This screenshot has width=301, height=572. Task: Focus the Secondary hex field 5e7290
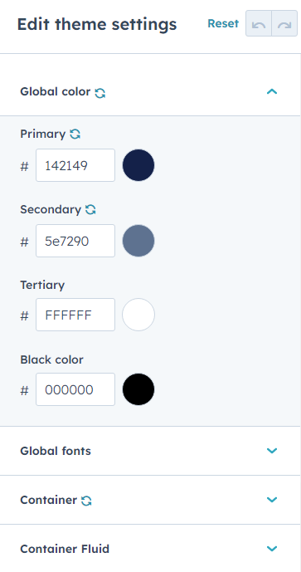click(75, 241)
